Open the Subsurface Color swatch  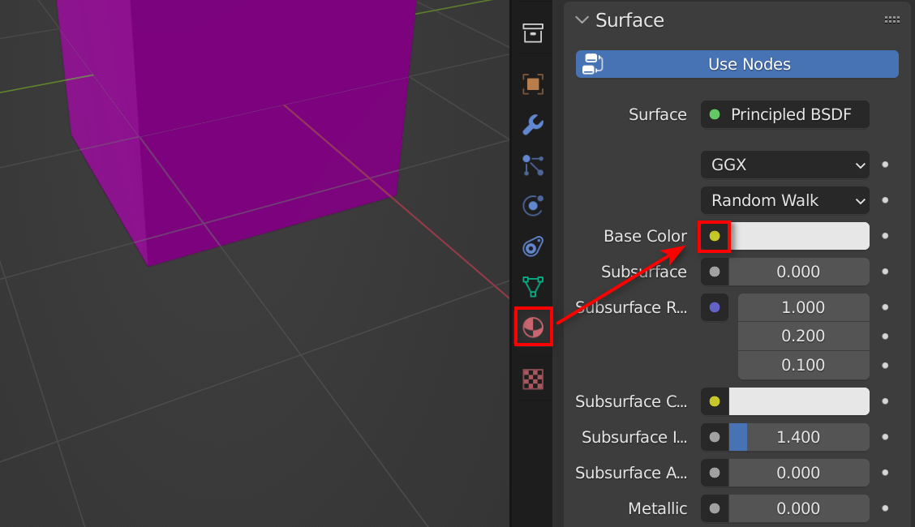(x=799, y=401)
